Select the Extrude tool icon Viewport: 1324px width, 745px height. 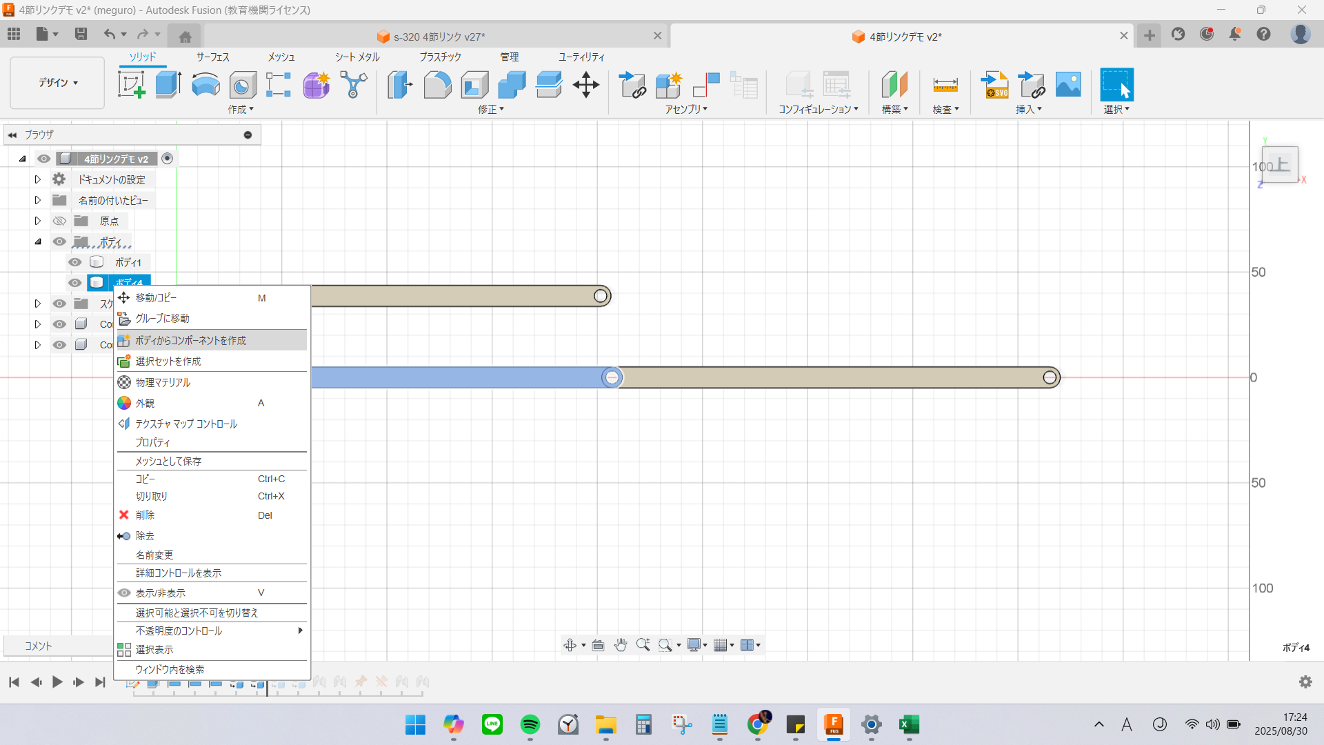click(168, 85)
